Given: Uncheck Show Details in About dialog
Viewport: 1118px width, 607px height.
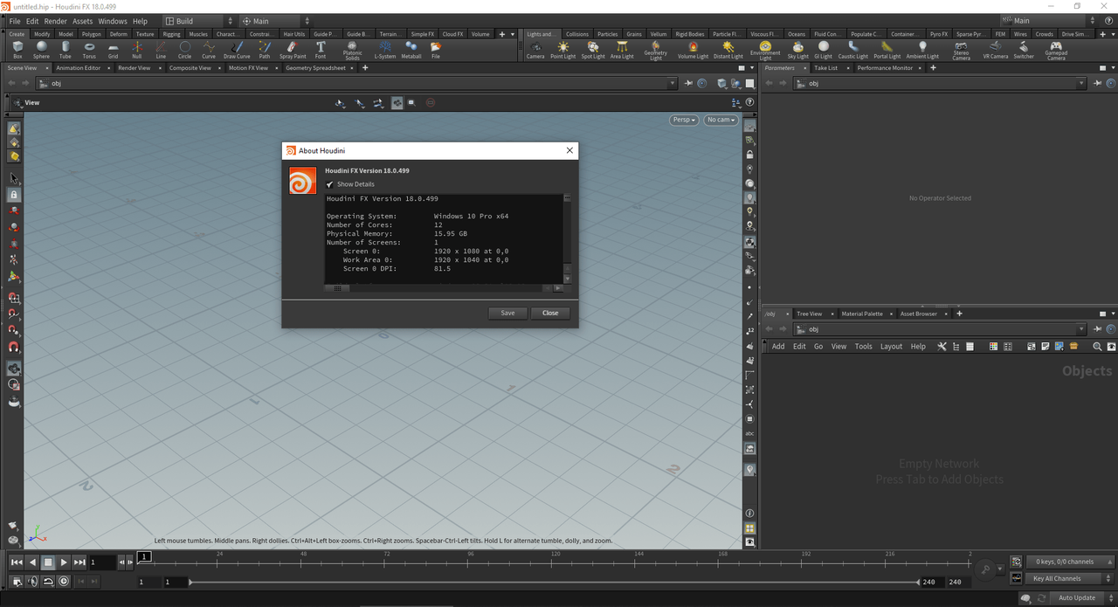Looking at the screenshot, I should [x=330, y=184].
